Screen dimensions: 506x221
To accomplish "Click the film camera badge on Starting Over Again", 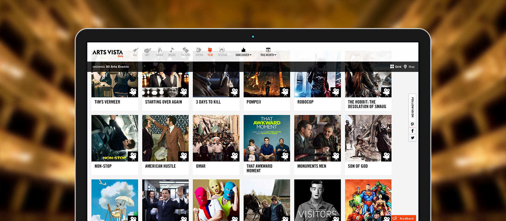I will tap(184, 92).
